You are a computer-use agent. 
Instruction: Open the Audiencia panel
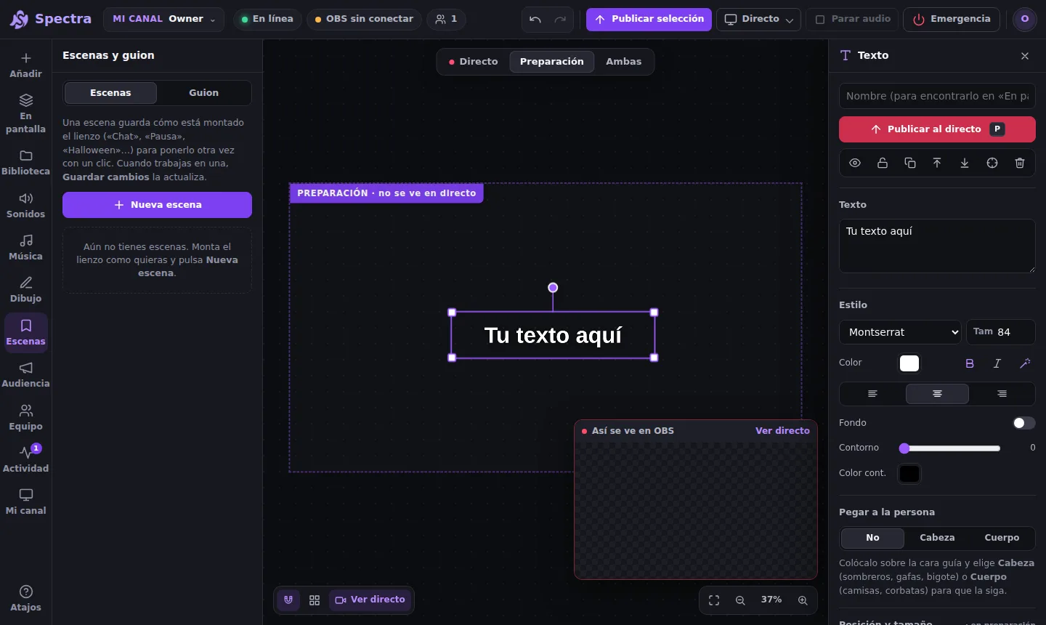25,375
